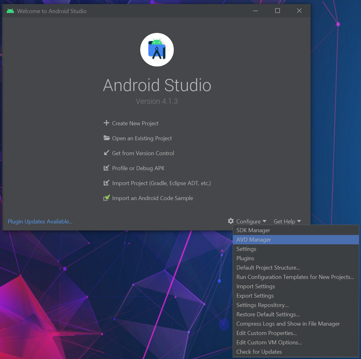Choose Check for Updates
This screenshot has width=361, height=359.
(x=259, y=352)
